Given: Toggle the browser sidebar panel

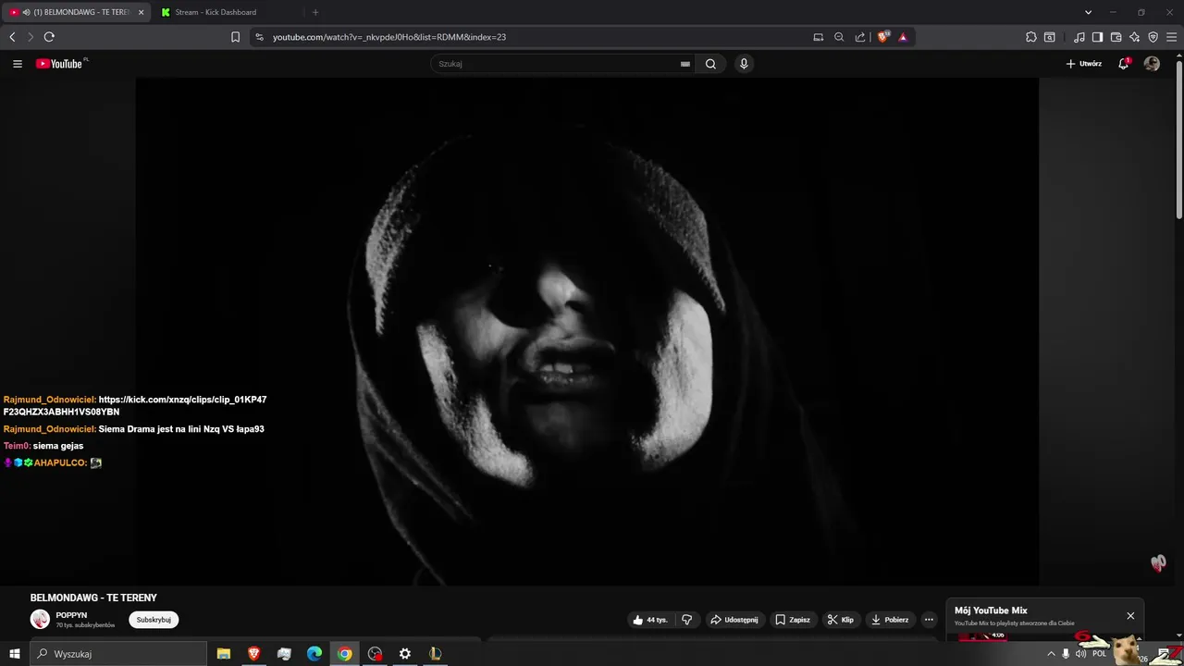Looking at the screenshot, I should tap(1097, 37).
